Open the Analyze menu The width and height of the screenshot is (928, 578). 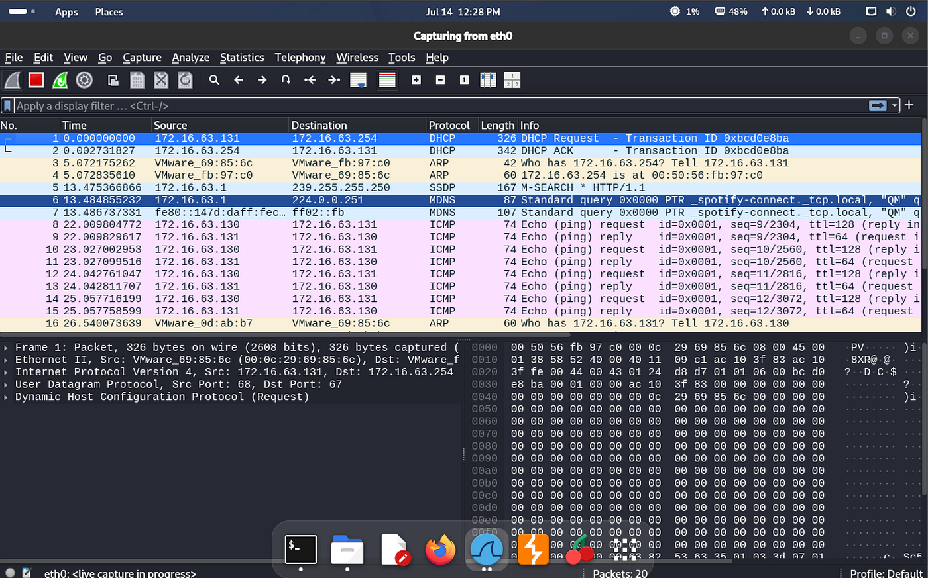(191, 58)
